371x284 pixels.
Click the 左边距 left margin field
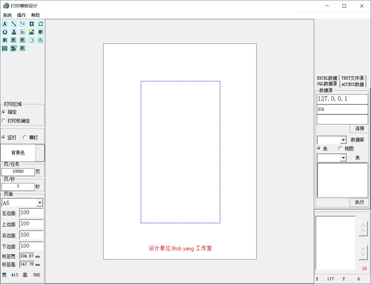click(31, 213)
